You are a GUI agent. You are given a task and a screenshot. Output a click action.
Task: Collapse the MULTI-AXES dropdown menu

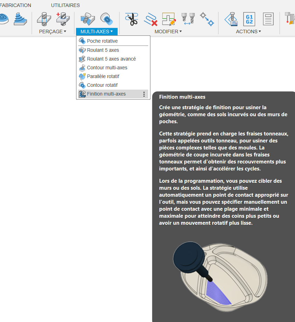point(96,31)
